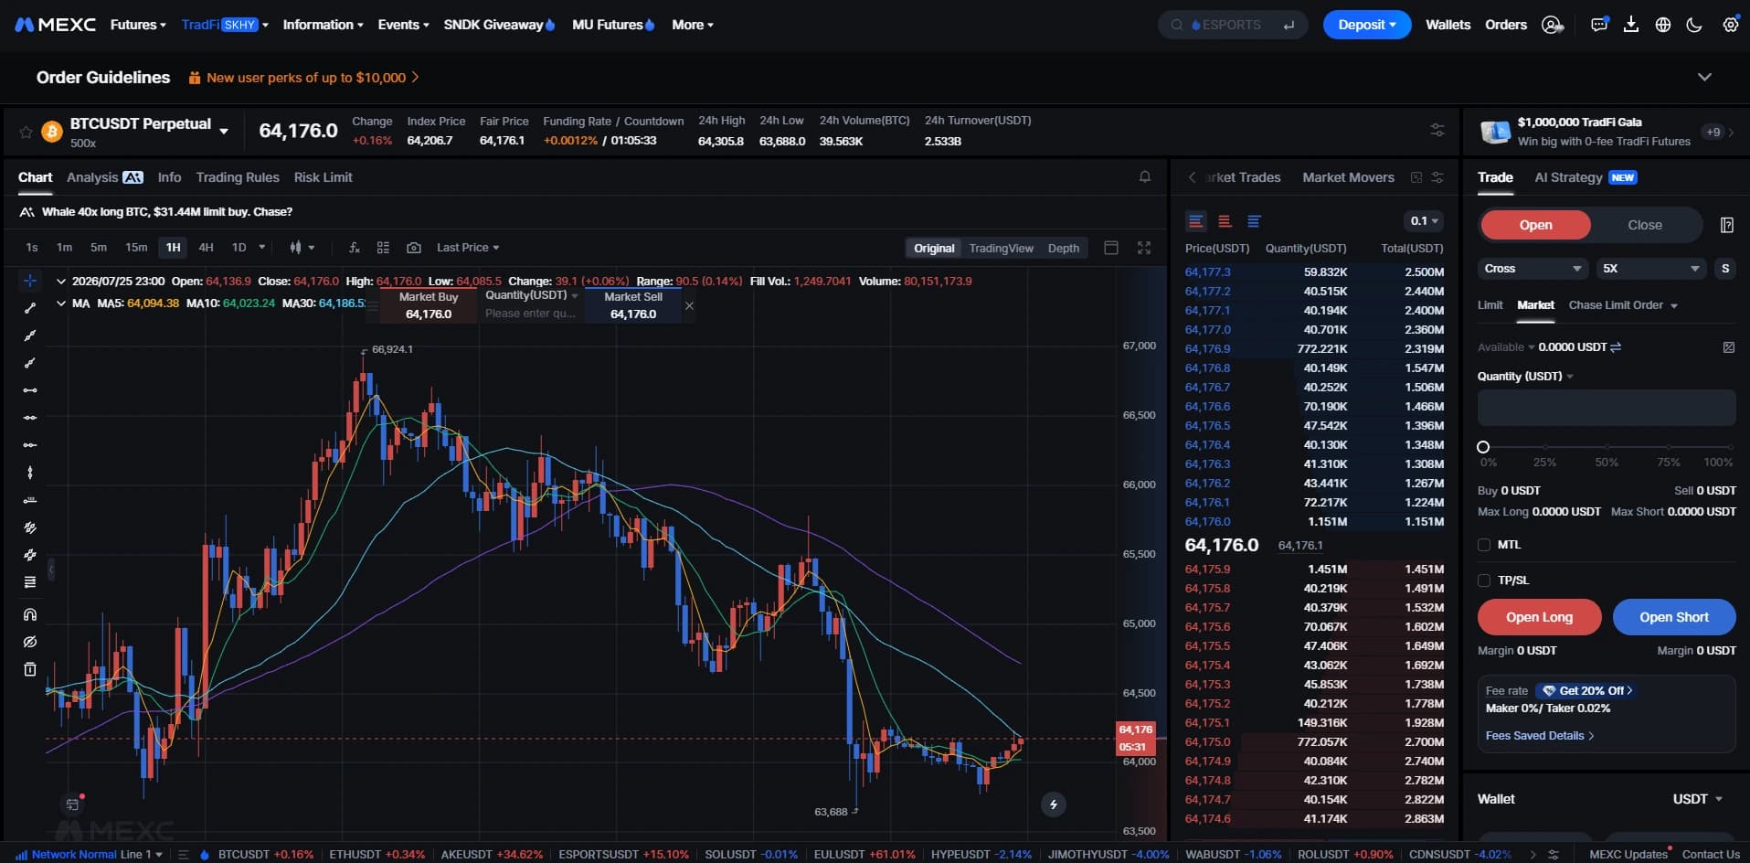Enable the MTL checkbox
The image size is (1750, 863).
tap(1484, 545)
